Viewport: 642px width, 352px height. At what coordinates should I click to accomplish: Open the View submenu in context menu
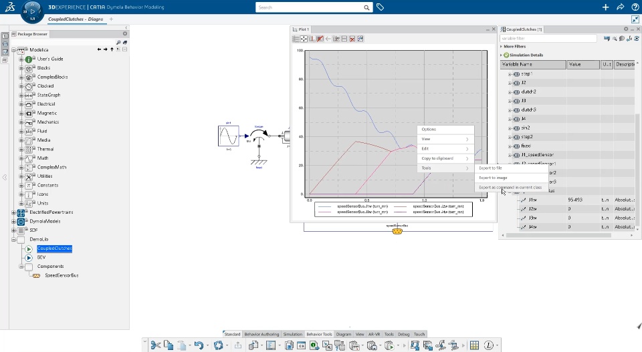pos(445,139)
